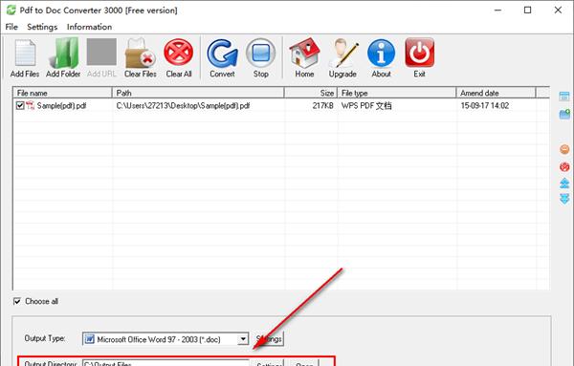This screenshot has width=574, height=366.
Task: Click the side panel list view icon
Action: point(564,97)
